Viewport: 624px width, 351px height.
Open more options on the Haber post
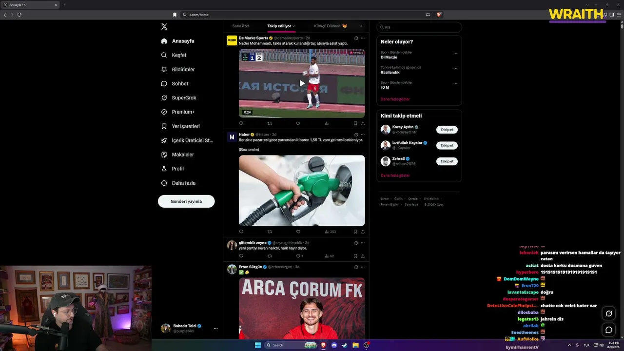click(x=363, y=135)
